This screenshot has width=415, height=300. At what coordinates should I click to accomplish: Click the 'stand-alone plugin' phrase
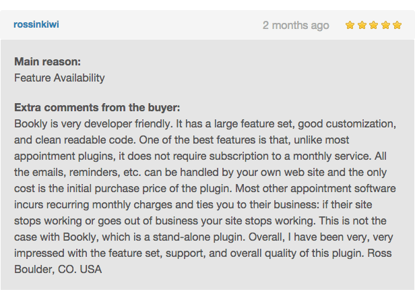point(199,237)
